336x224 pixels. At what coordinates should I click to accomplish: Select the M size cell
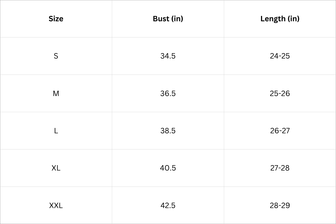(56, 93)
